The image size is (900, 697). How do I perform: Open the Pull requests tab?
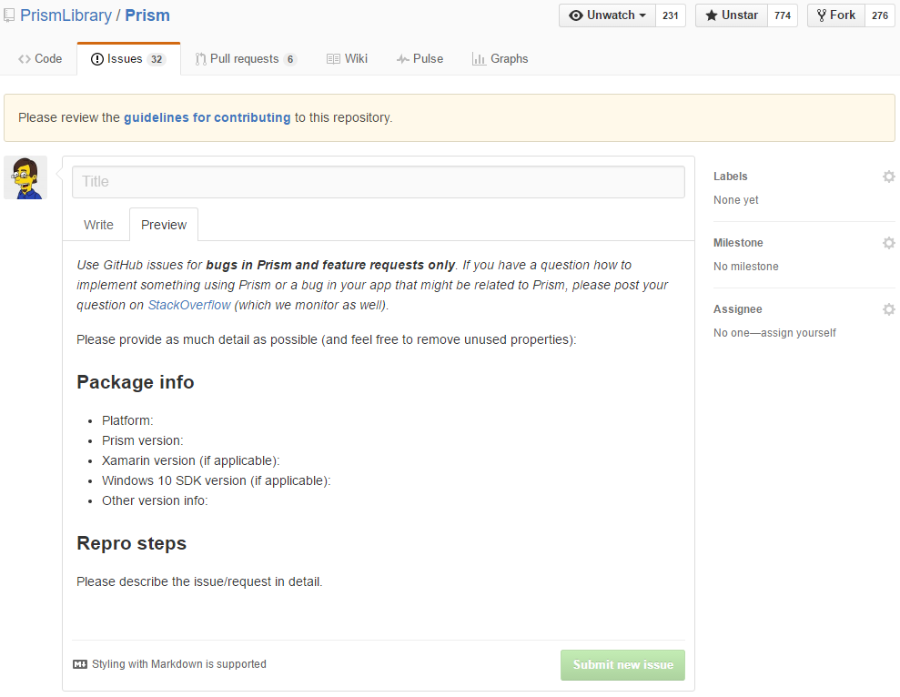tap(246, 58)
